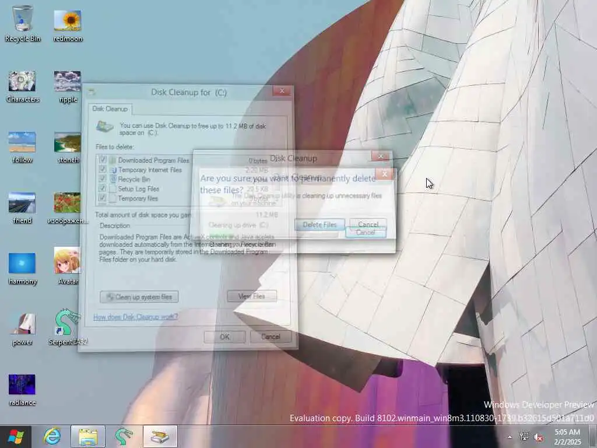This screenshot has width=597, height=448.
Task: Select the stoneh image icon
Action: 68,148
